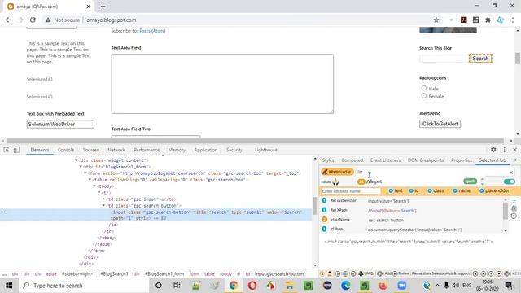521x293 pixels.
Task: Toggle the id attribute checkbox
Action: pyautogui.click(x=411, y=190)
